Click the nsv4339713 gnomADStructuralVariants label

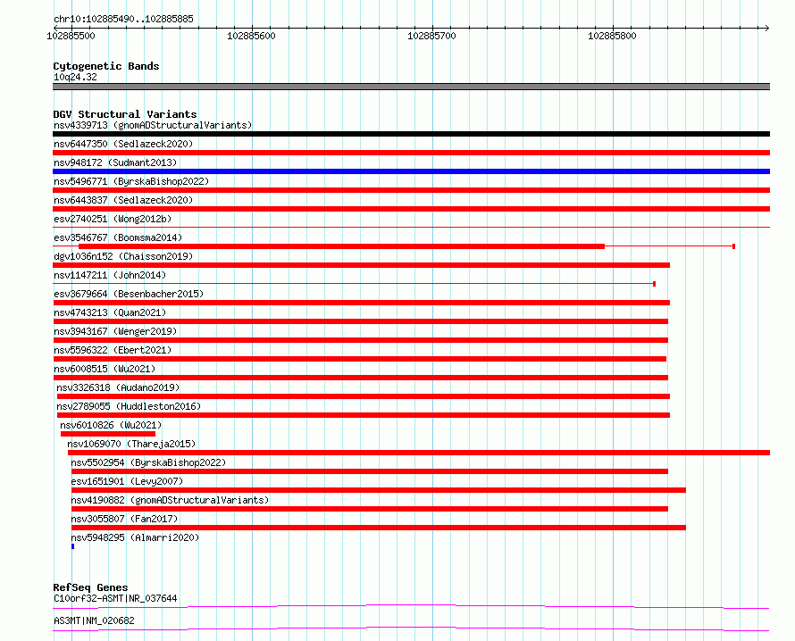[x=153, y=125]
